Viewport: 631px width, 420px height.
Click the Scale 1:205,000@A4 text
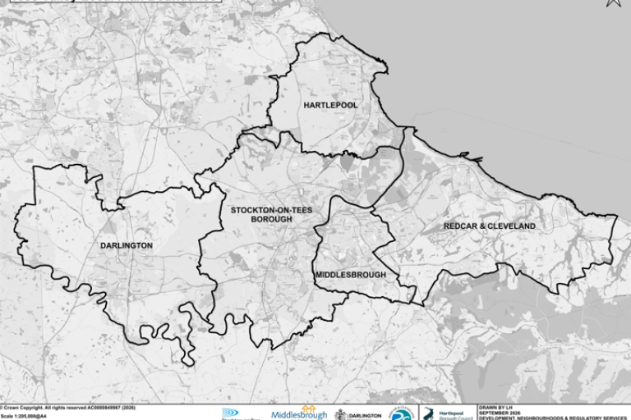(x=24, y=417)
